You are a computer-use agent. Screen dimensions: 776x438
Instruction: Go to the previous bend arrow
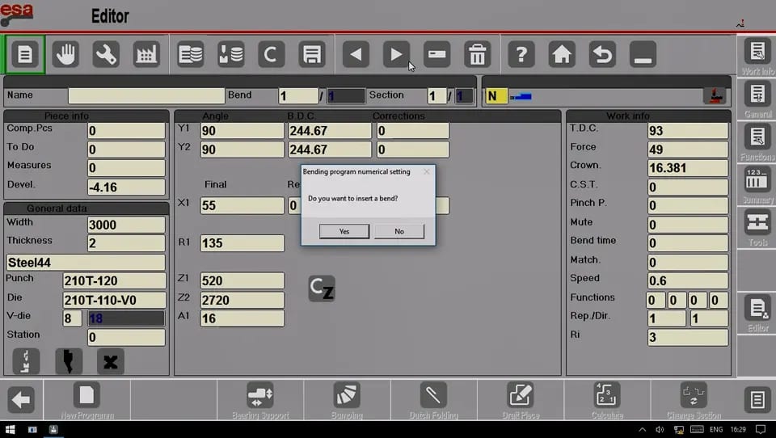pyautogui.click(x=356, y=54)
